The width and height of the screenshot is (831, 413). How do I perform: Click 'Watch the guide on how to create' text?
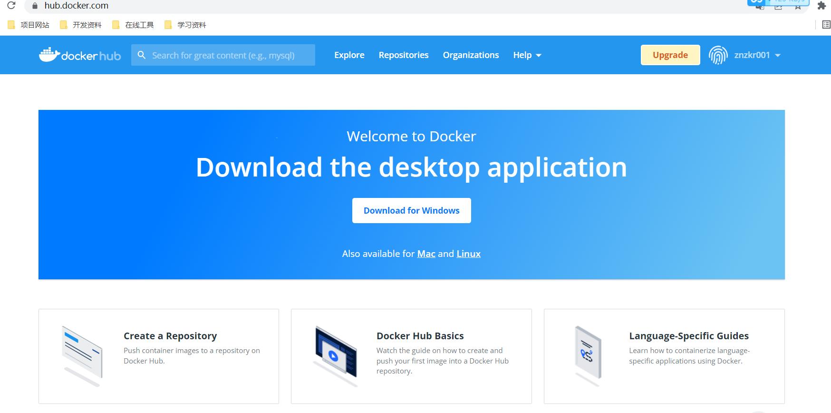coord(443,361)
